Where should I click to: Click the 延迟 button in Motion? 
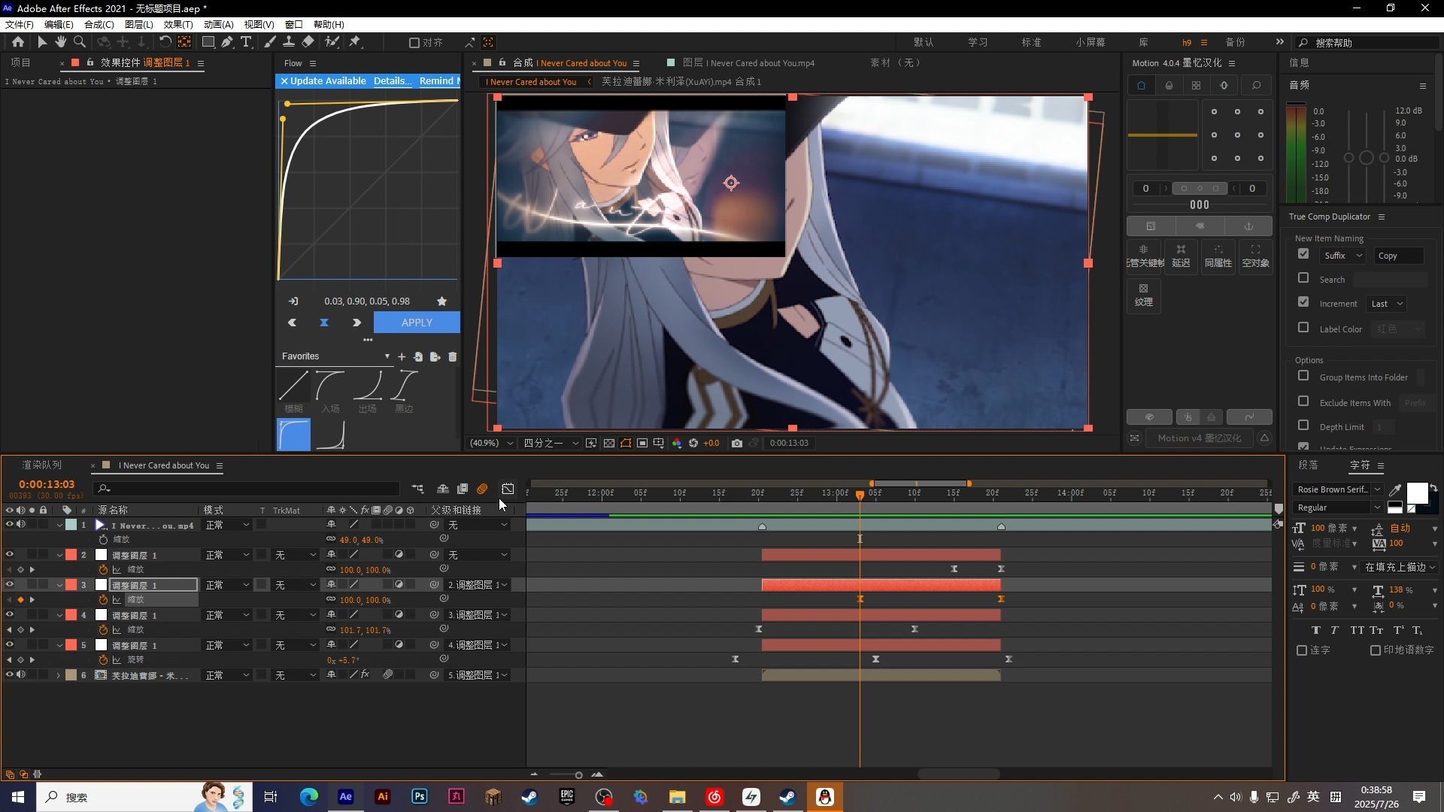(x=1181, y=256)
